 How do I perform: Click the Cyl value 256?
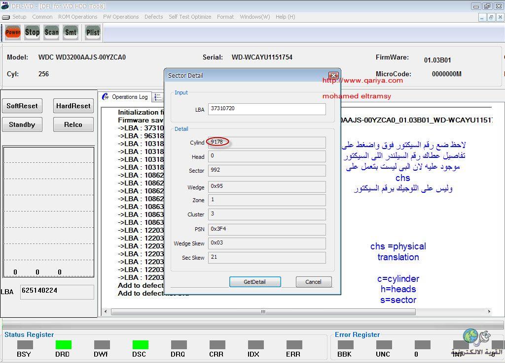click(x=43, y=74)
